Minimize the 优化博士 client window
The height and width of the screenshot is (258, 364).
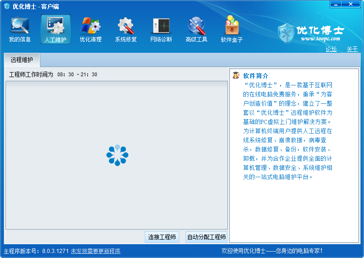[x=336, y=4]
